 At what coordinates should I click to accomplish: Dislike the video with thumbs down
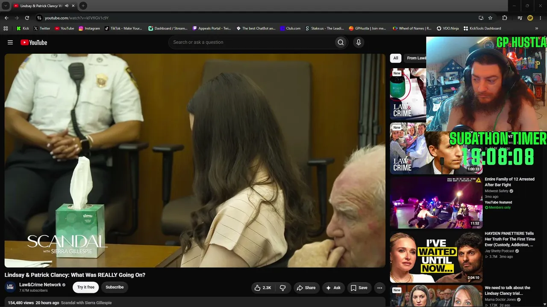coord(282,288)
